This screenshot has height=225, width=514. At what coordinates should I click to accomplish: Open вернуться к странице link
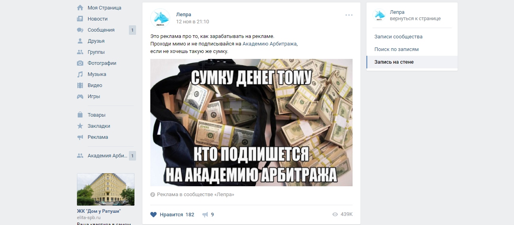click(415, 19)
